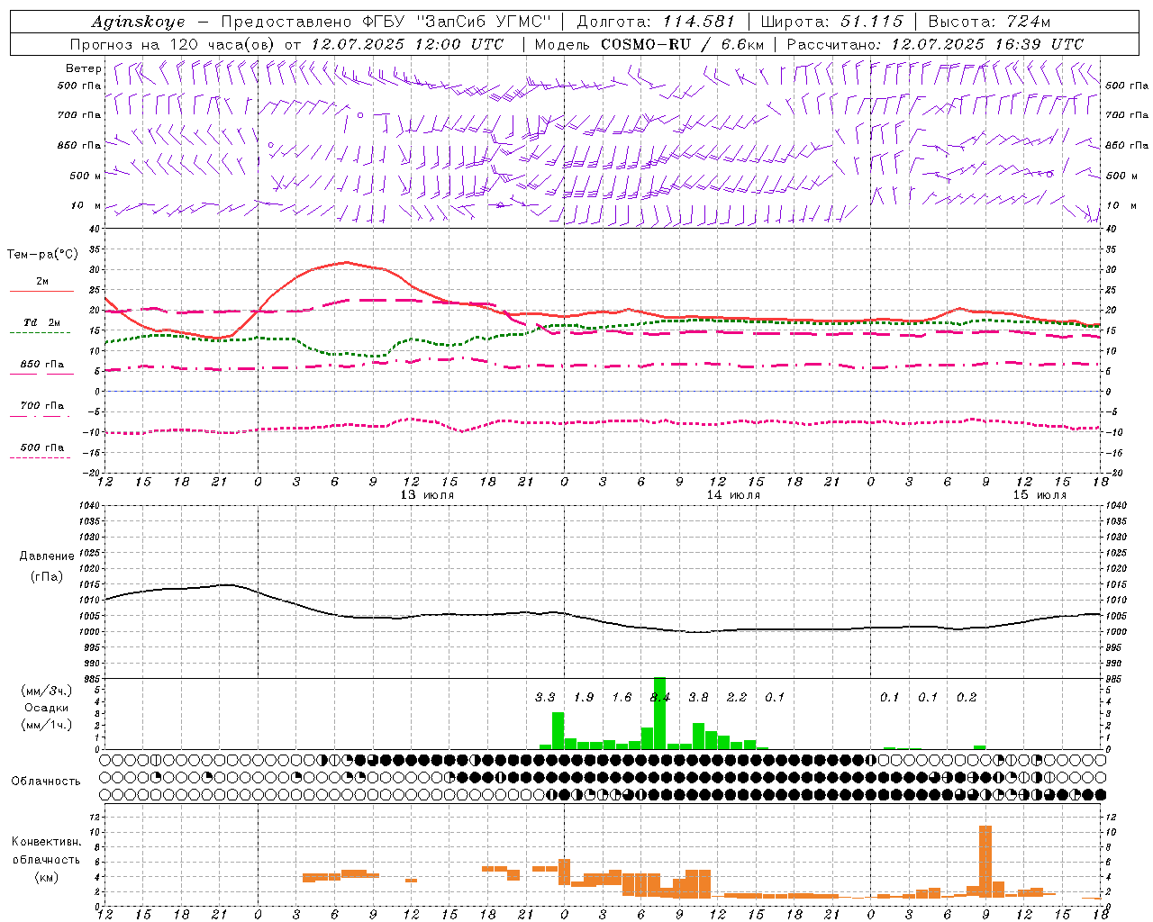Click the model name "COSMO-RU / 6.6км"

(x=682, y=44)
